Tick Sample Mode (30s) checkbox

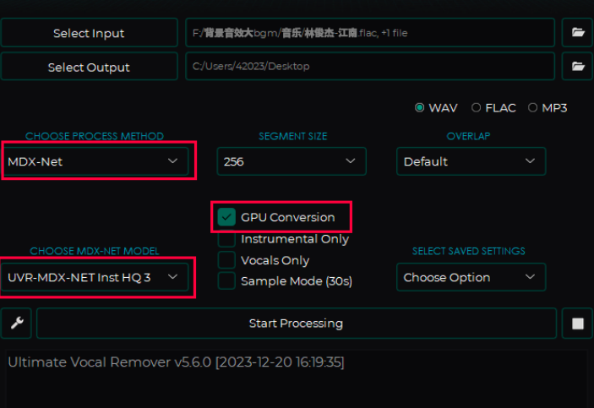click(226, 280)
